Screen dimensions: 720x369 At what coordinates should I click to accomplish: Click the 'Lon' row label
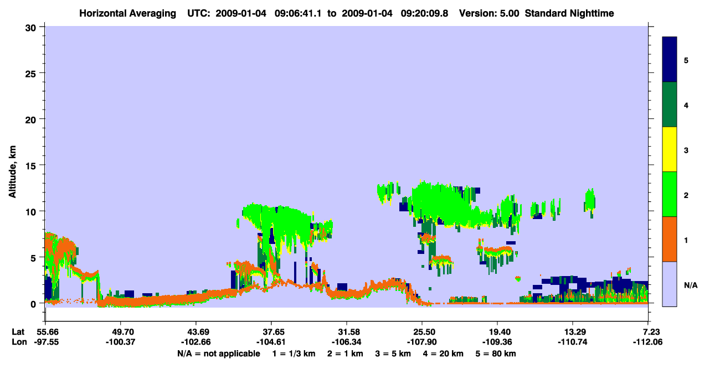click(19, 342)
